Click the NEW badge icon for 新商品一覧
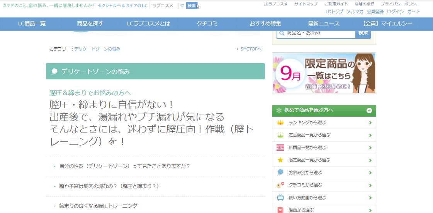The image size is (433, 213). coord(280,148)
